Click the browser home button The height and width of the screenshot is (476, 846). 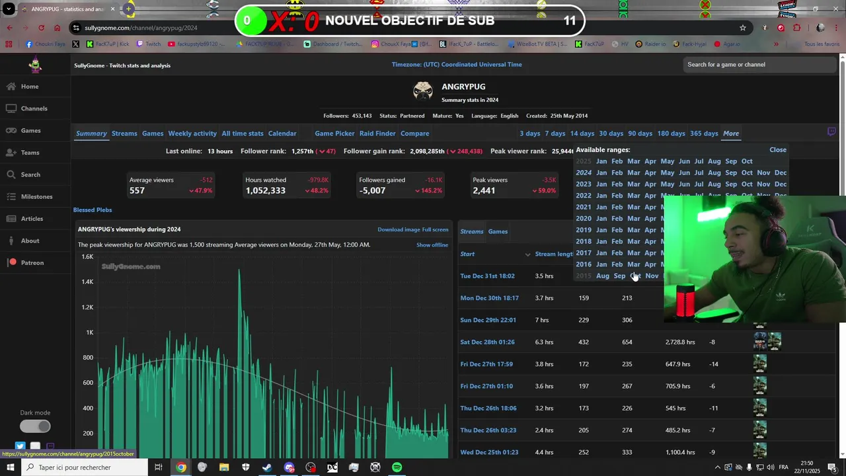coord(58,28)
